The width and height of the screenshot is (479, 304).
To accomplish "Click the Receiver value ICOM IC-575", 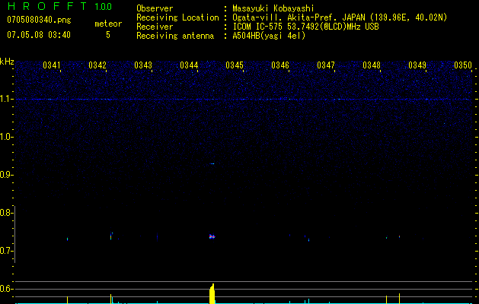I will click(258, 27).
